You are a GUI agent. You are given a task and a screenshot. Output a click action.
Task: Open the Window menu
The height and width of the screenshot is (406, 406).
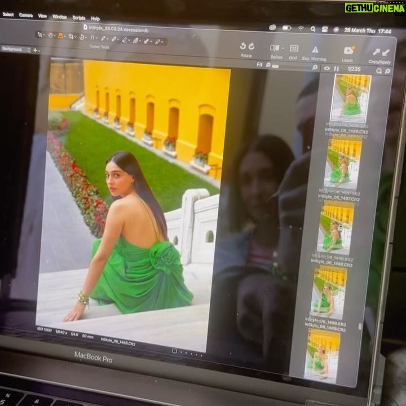60,17
